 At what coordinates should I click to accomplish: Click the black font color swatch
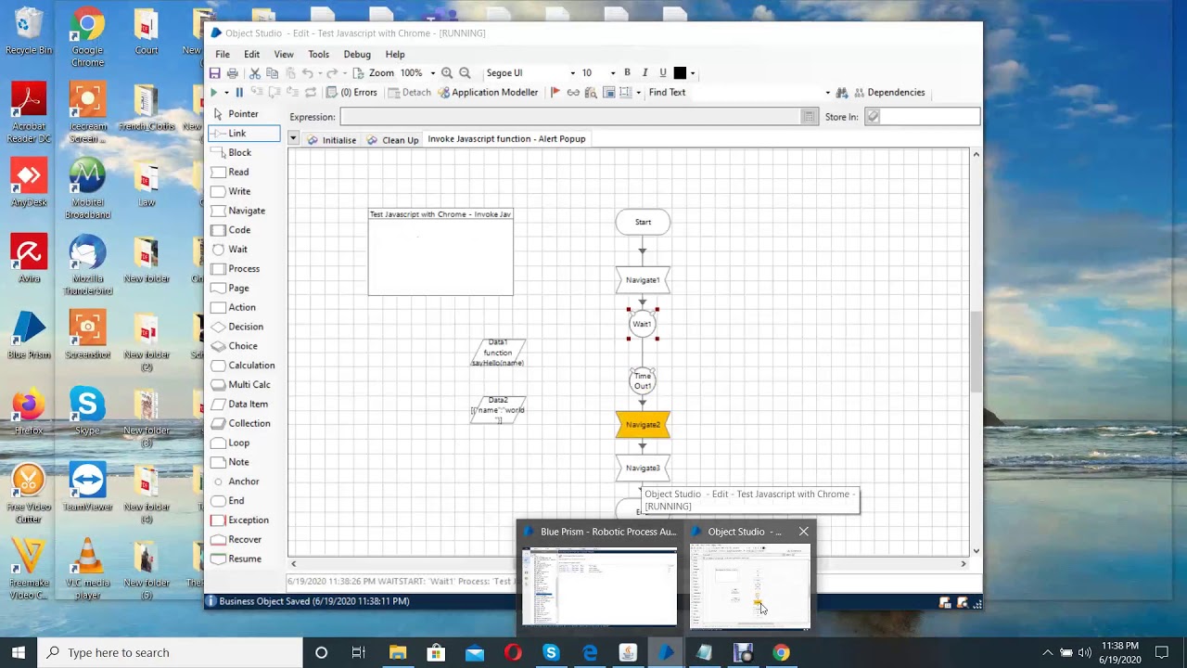[680, 73]
